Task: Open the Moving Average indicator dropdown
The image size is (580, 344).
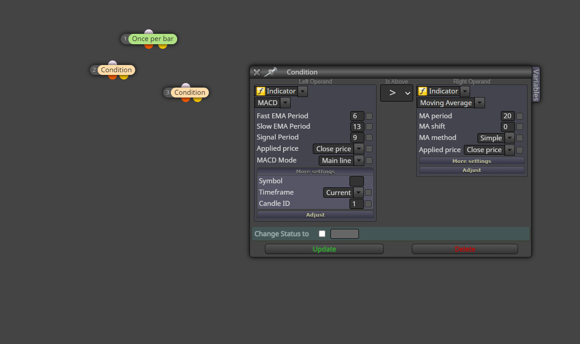Action: (480, 103)
